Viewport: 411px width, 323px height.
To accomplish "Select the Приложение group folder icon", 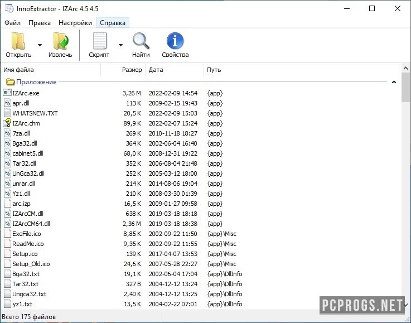I will pos(10,82).
